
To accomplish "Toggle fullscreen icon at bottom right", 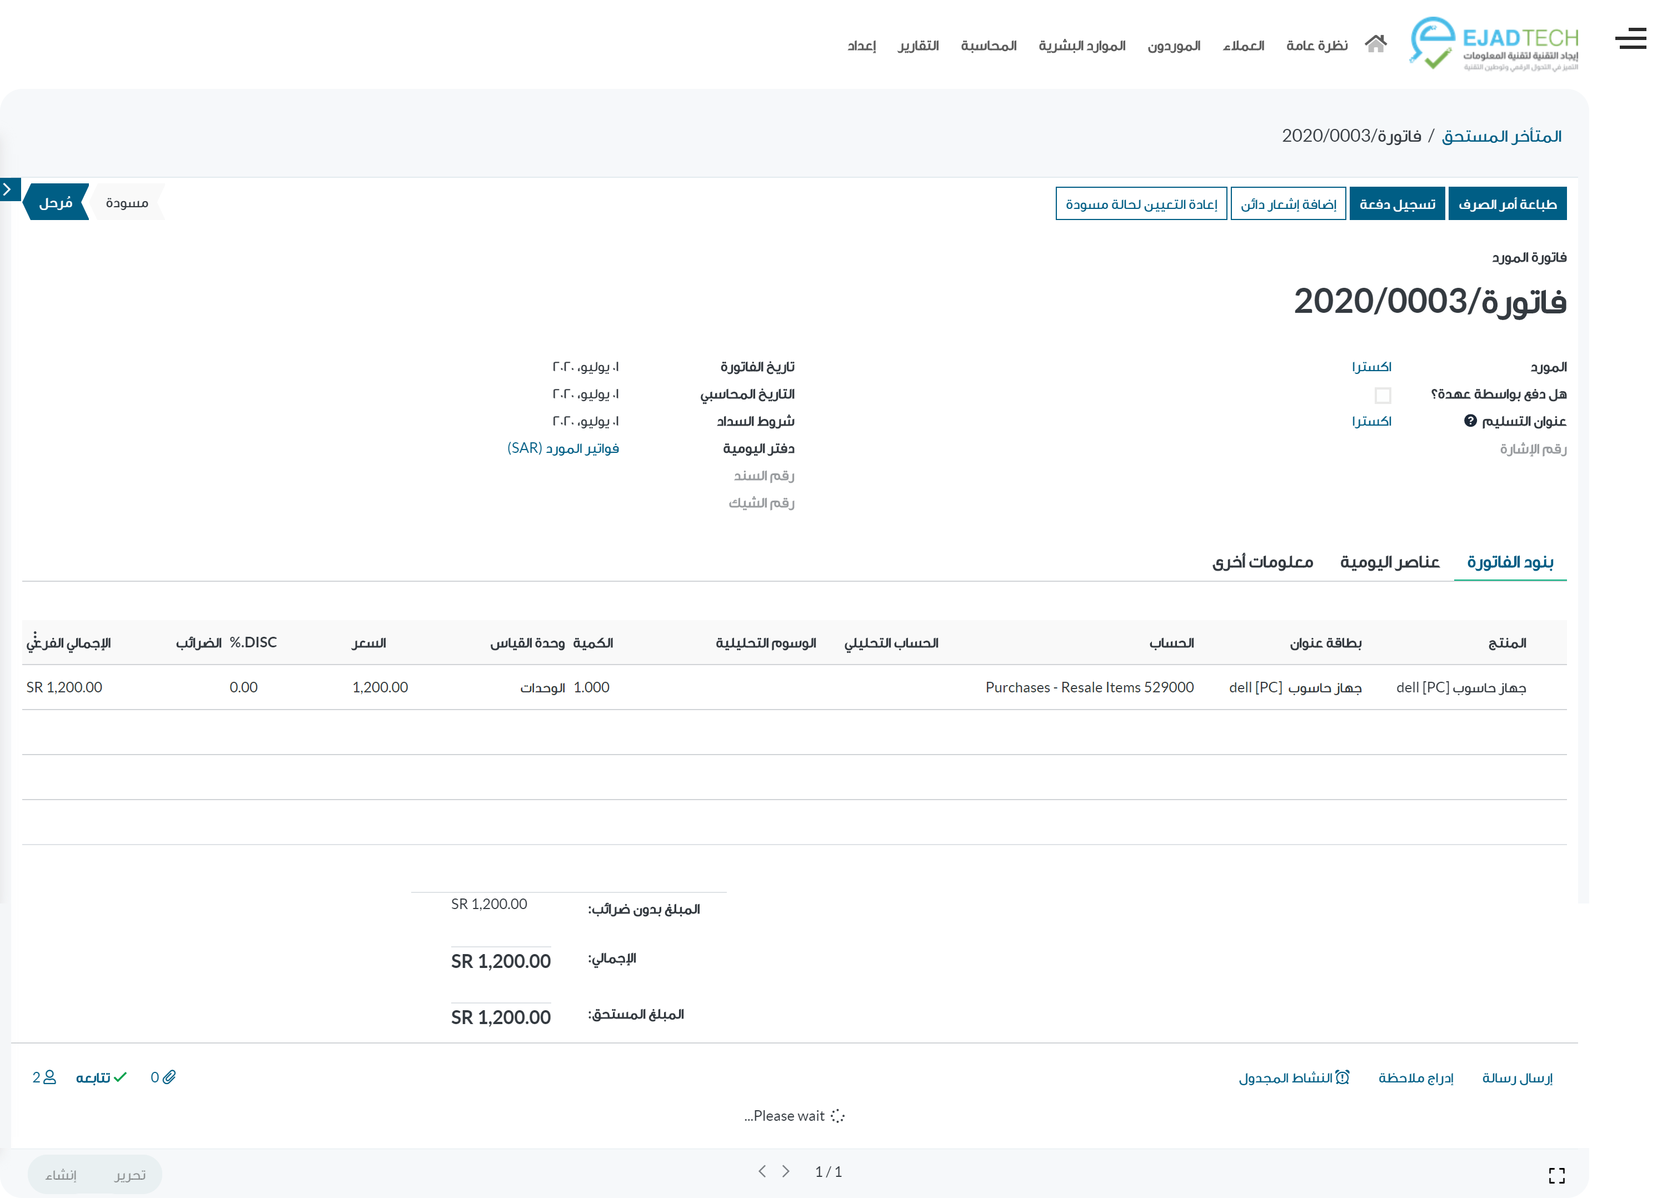I will tap(1556, 1175).
